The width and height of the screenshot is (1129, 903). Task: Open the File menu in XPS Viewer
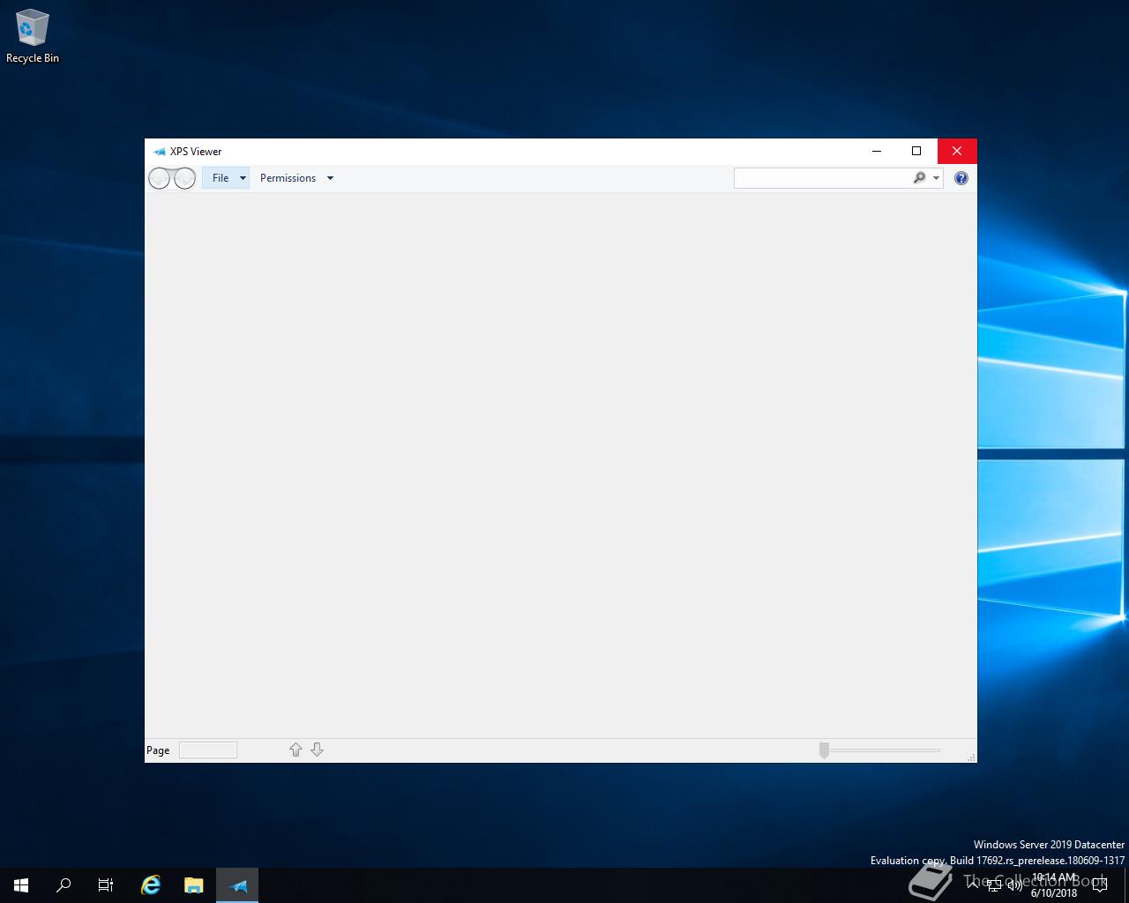[x=226, y=178]
